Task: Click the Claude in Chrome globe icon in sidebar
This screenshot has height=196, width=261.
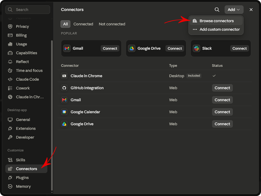Action: point(10,97)
